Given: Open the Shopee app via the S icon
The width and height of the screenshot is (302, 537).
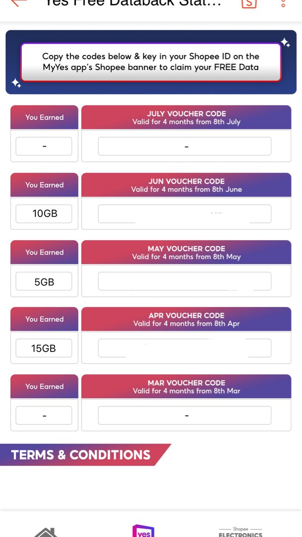Looking at the screenshot, I should click(248, 4).
